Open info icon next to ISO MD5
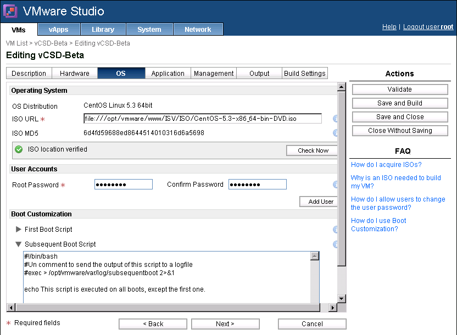 (335, 133)
